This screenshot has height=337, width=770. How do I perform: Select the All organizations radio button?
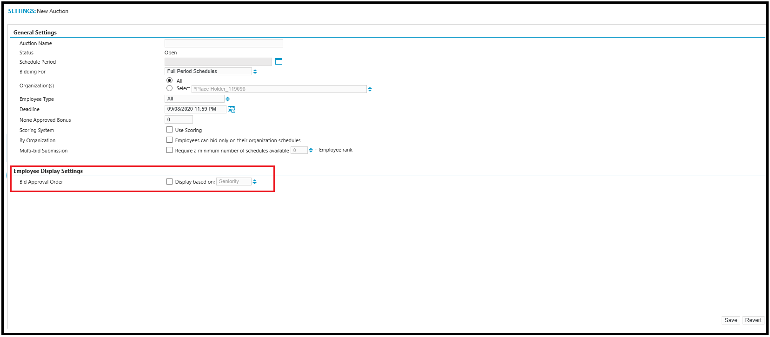[x=169, y=80]
